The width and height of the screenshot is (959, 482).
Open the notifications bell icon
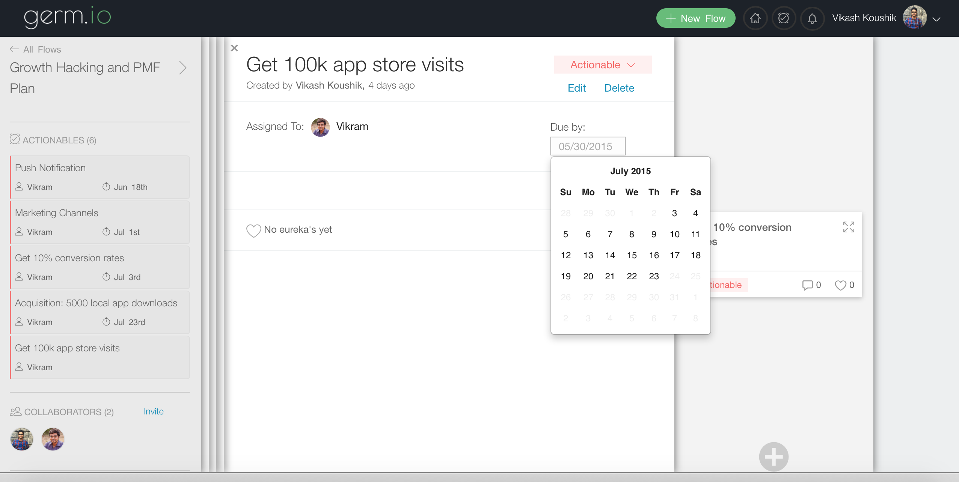[x=812, y=18]
